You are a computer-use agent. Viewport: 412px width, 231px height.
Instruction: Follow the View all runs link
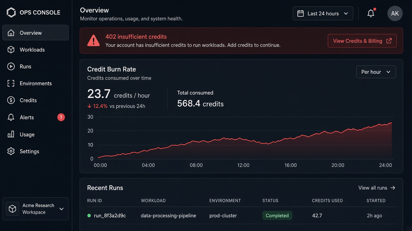coord(377,188)
